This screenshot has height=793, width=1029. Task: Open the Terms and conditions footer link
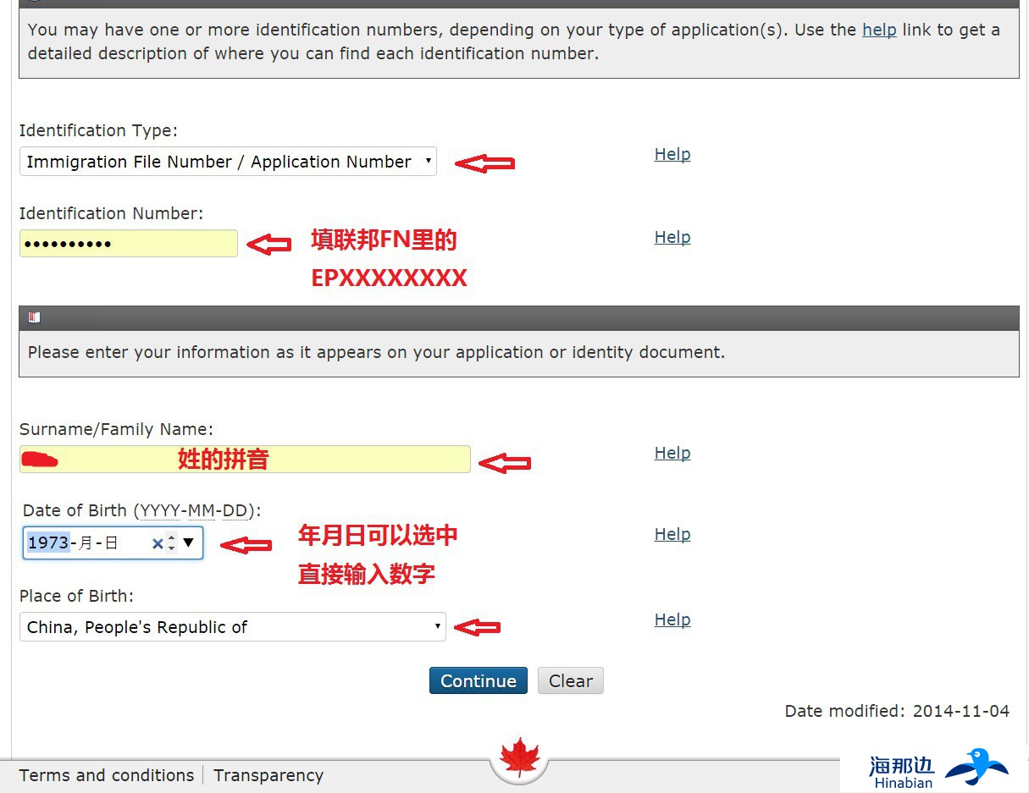tap(107, 775)
